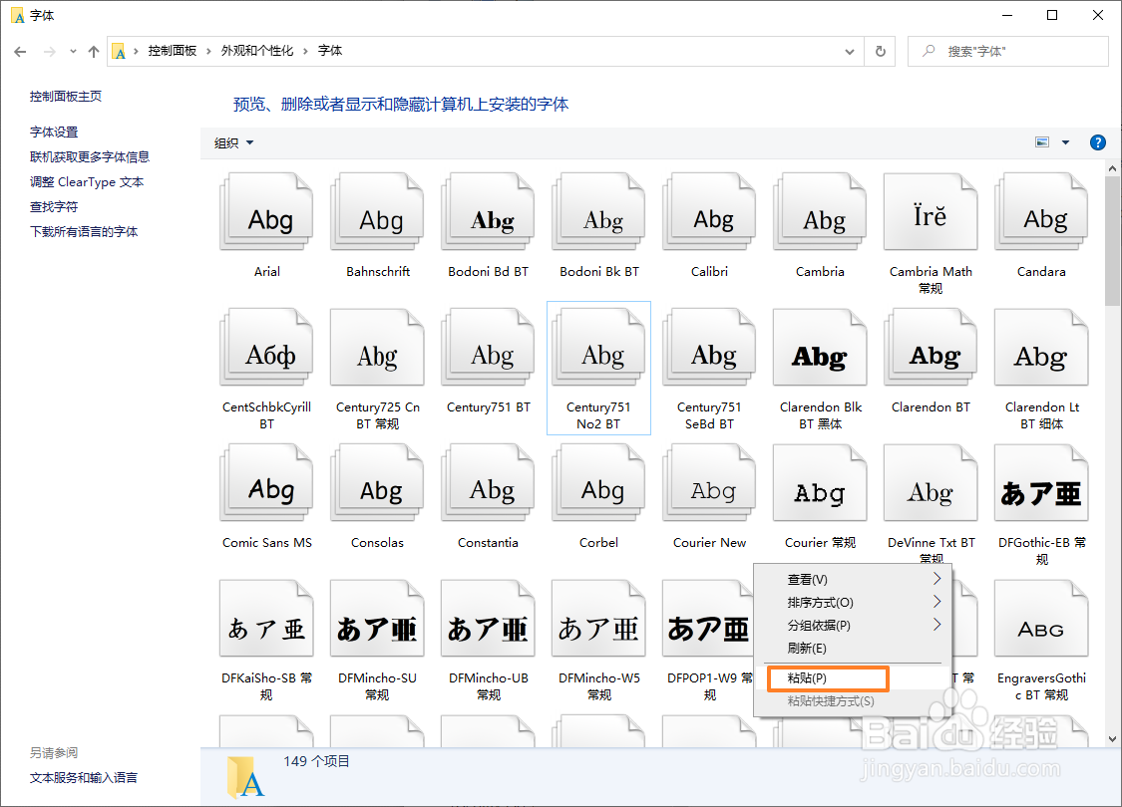Select 粘贴 from the context menu

(x=827, y=678)
